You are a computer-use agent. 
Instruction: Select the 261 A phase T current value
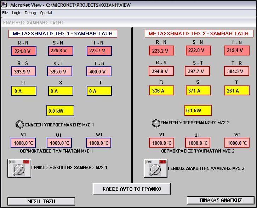pyautogui.click(x=237, y=90)
